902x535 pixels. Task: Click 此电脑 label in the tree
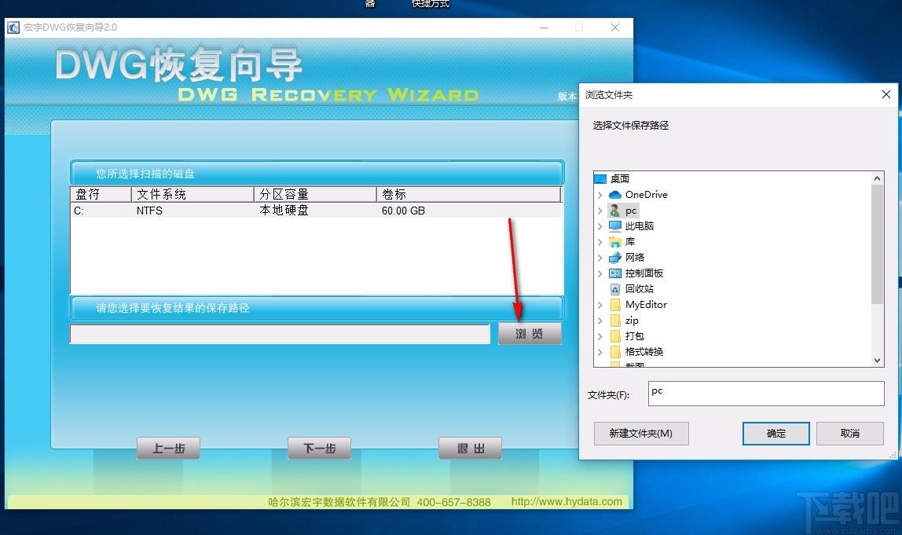pyautogui.click(x=639, y=226)
